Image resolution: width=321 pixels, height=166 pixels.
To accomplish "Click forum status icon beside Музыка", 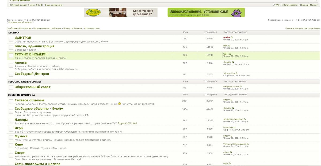I will [11, 138].
